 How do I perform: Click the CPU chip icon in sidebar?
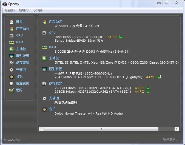point(12,36)
